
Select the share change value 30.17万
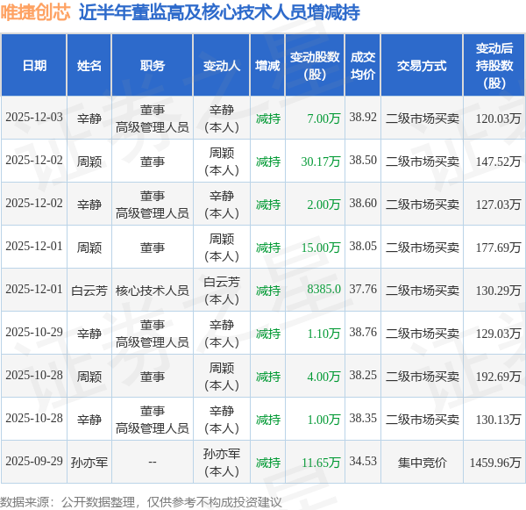tap(321, 162)
